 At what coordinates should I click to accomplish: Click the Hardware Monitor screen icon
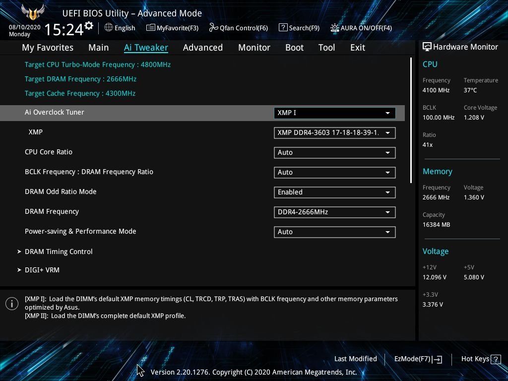point(427,47)
